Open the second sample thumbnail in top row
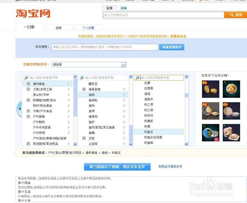The width and height of the screenshot is (247, 203). (231, 89)
